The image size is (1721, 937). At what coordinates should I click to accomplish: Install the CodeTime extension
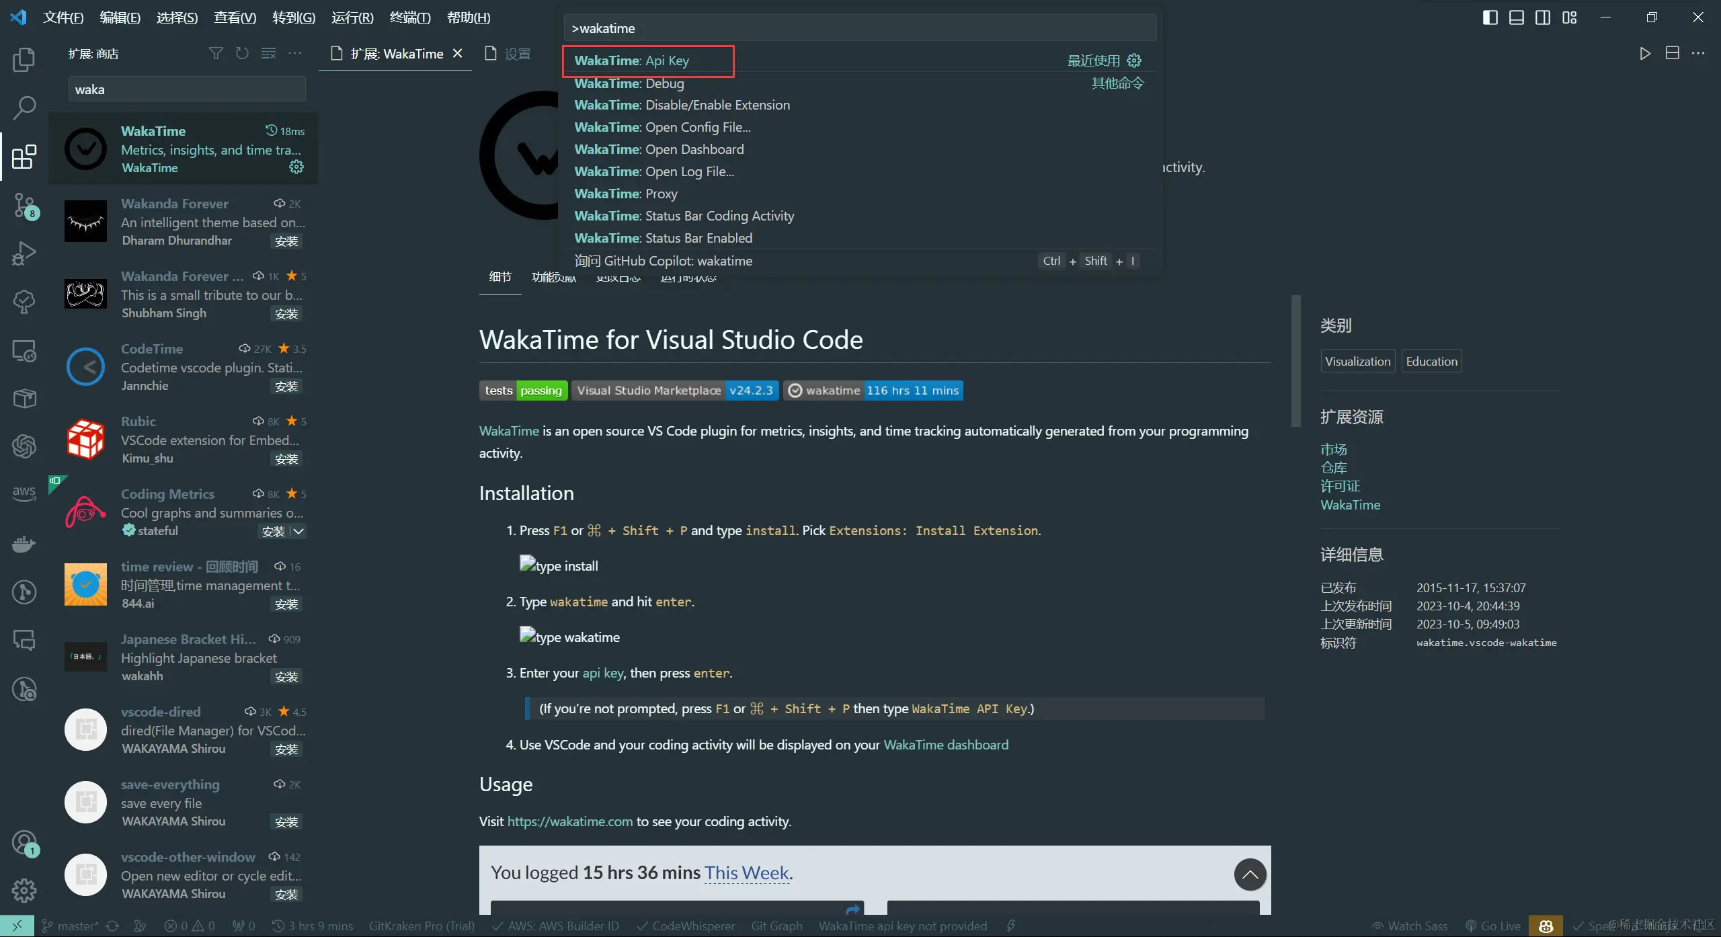pyautogui.click(x=286, y=386)
